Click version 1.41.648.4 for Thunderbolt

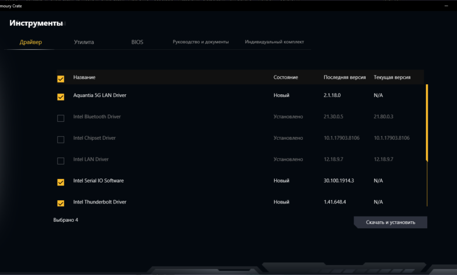[x=335, y=202]
